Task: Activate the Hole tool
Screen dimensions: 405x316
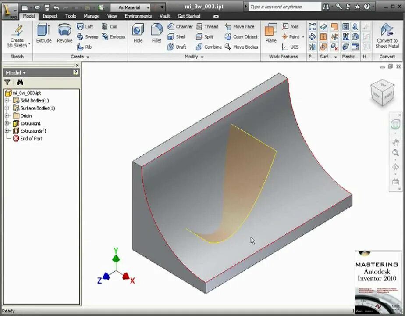Action: point(138,35)
